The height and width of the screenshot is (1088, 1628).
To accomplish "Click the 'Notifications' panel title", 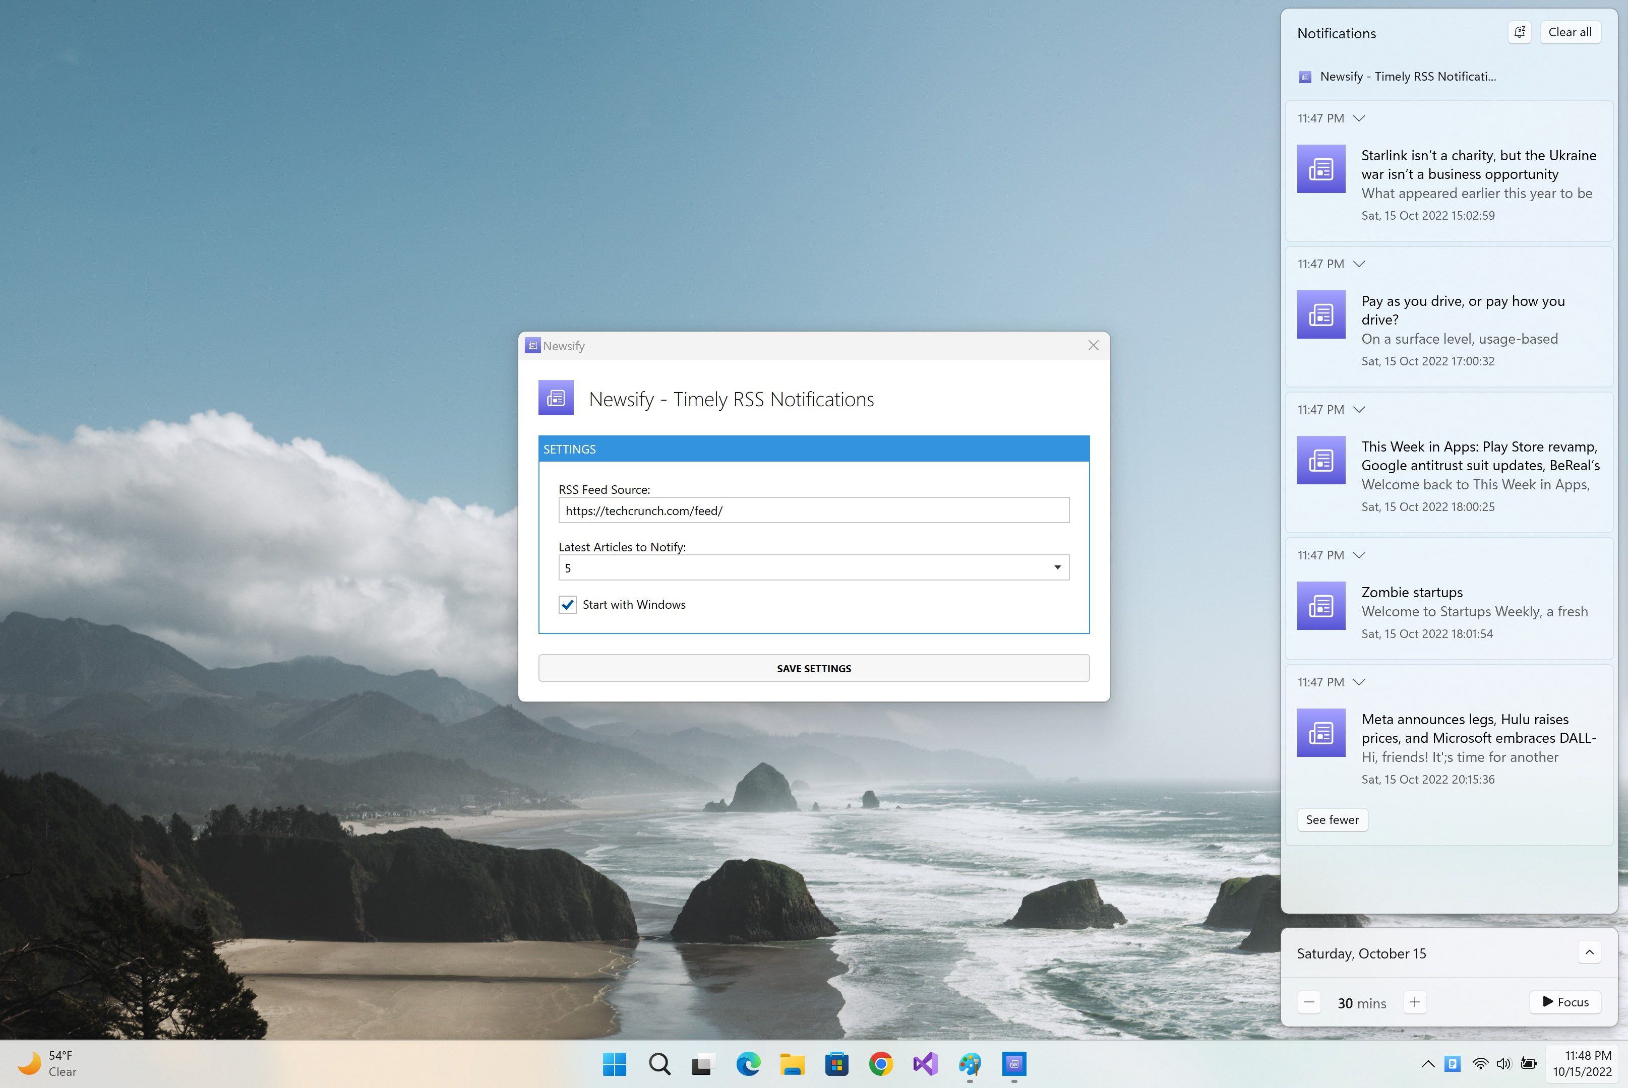I will point(1336,33).
